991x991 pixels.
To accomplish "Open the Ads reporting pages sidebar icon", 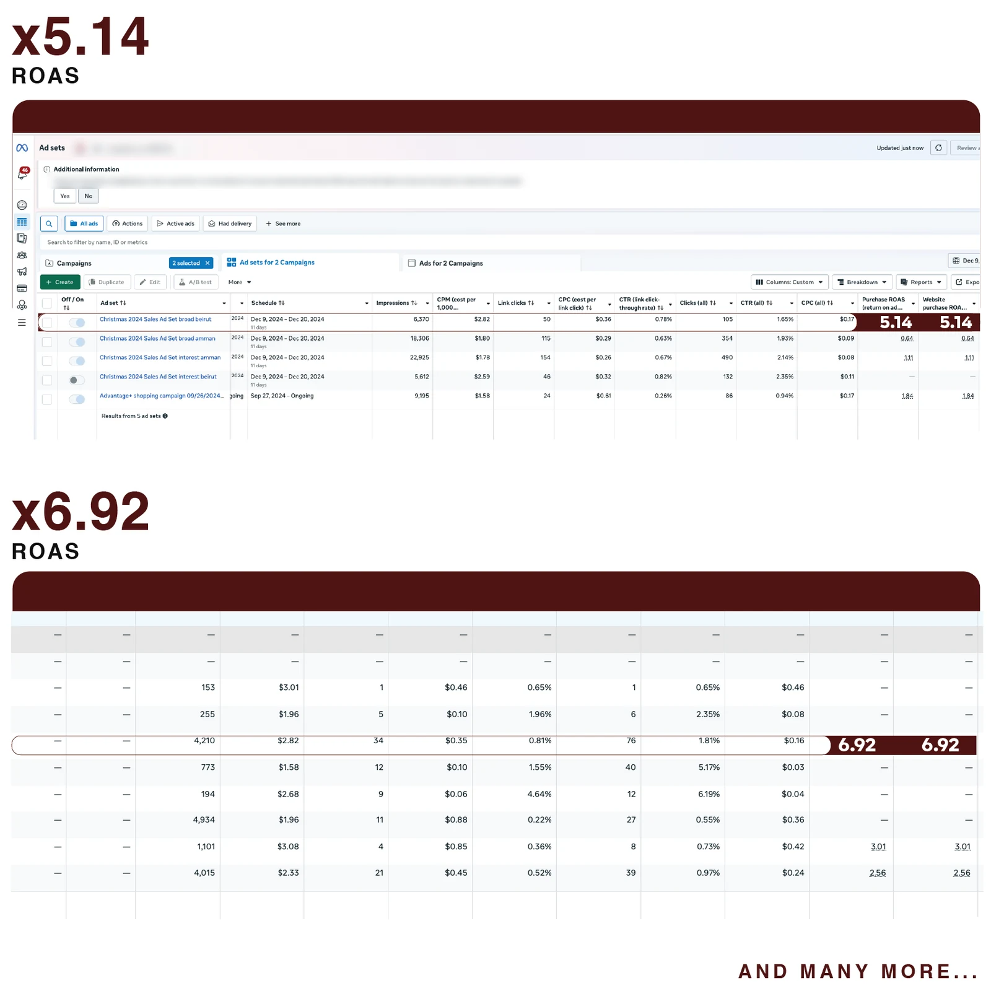I will (22, 238).
